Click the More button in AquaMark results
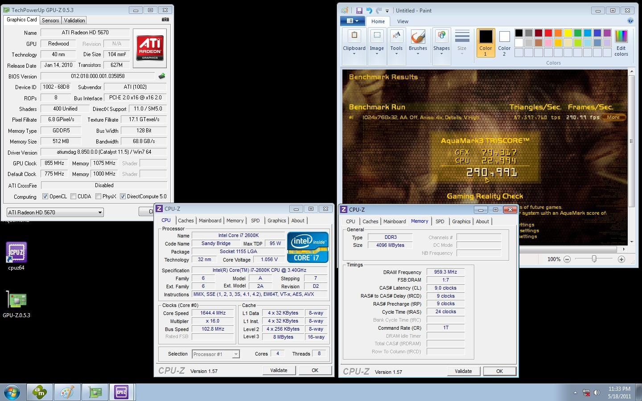Image resolution: width=642 pixels, height=401 pixels. 613,117
